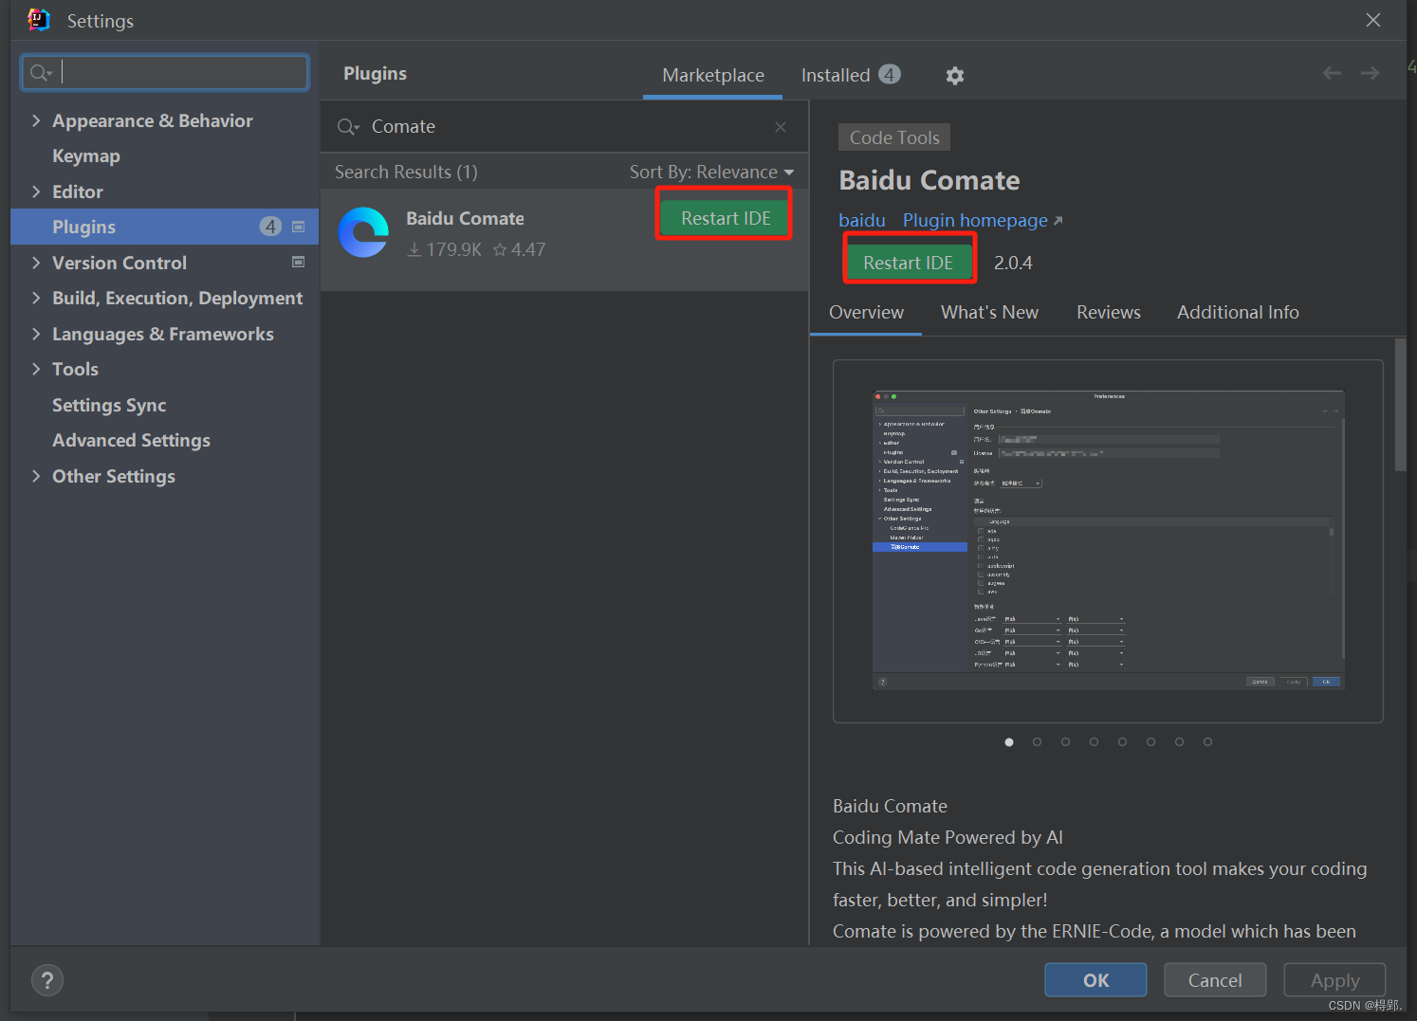Viewport: 1417px width, 1021px height.
Task: Click Restart IDE in search result row
Action: coord(726,218)
